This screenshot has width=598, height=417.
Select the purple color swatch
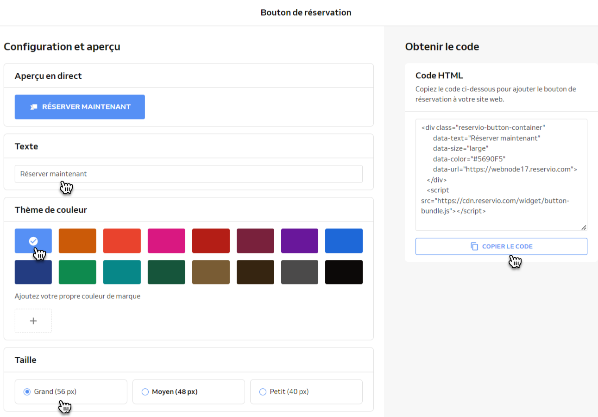coord(300,241)
